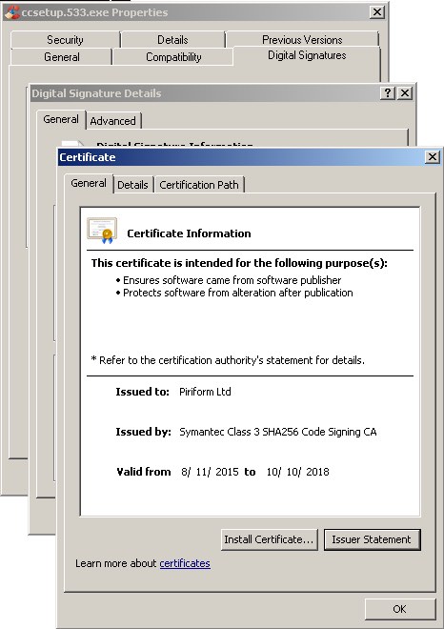
Task: Click the help button of Digital Signature Details
Action: coord(388,93)
